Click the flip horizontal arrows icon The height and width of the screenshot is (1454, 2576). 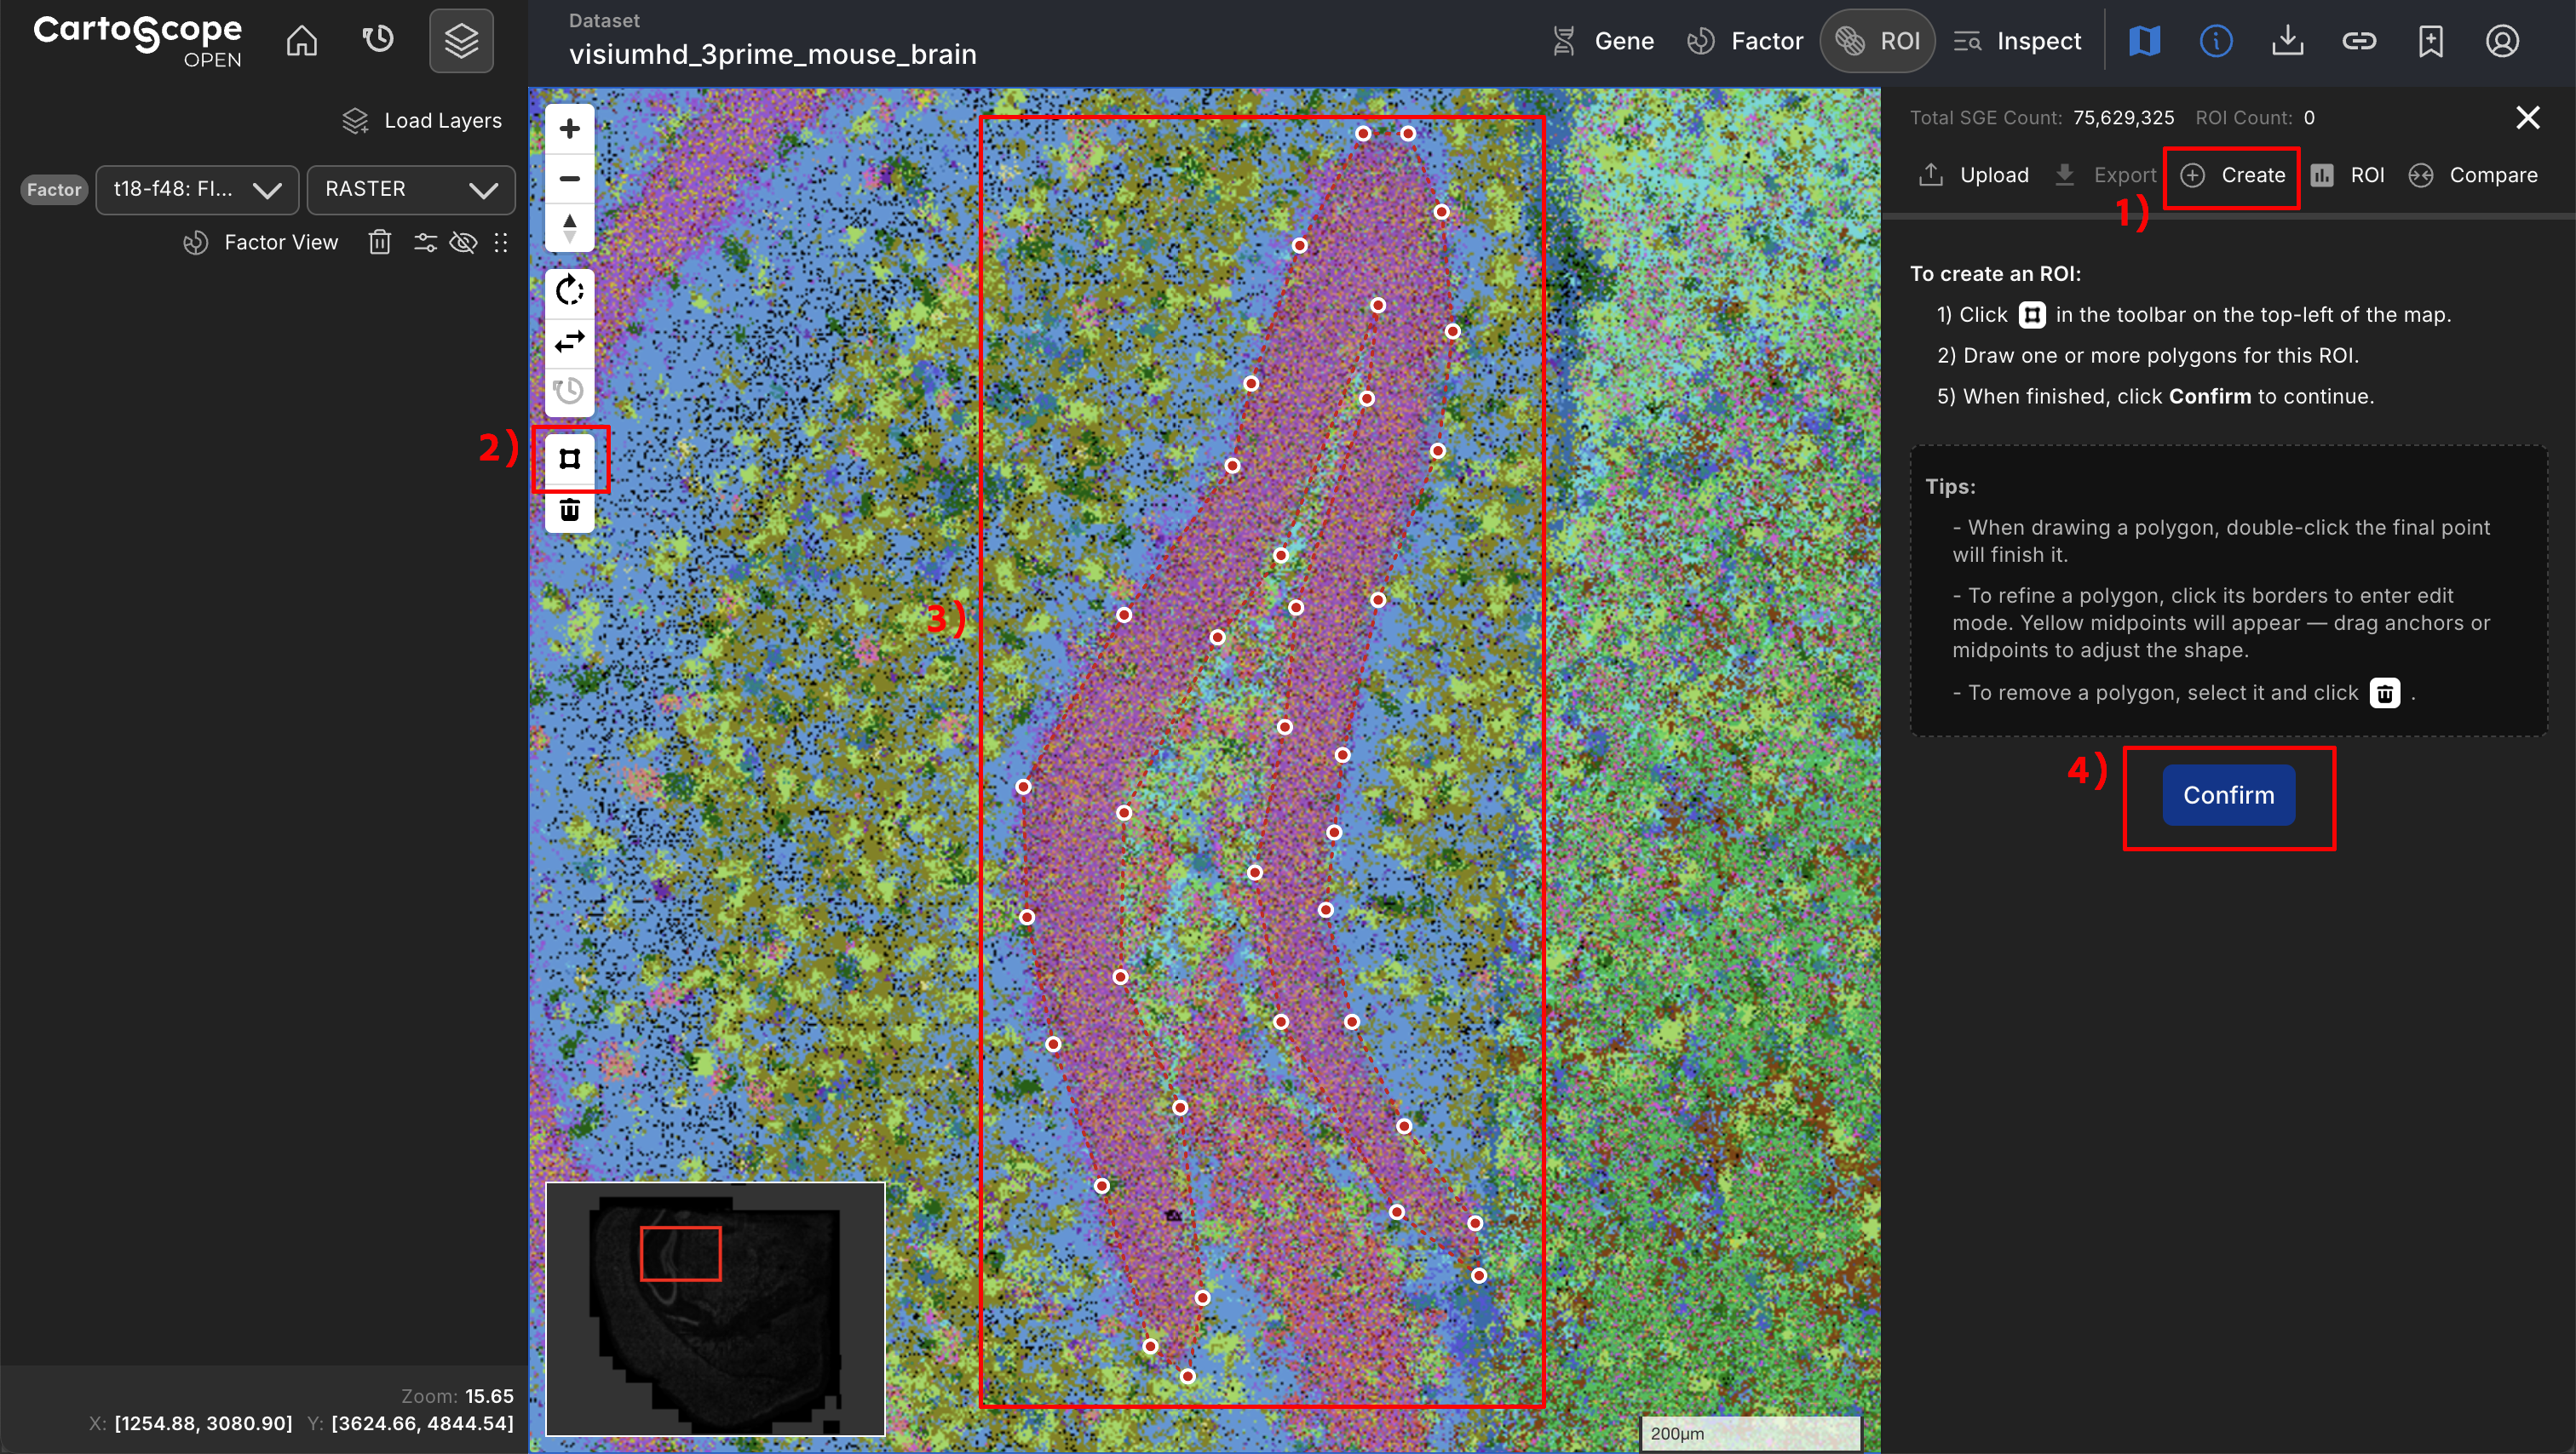point(569,341)
